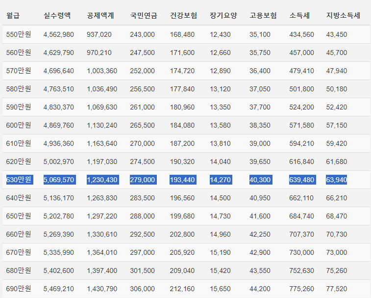Click deduction total 1,130,240
The height and width of the screenshot is (298, 371).
point(102,125)
